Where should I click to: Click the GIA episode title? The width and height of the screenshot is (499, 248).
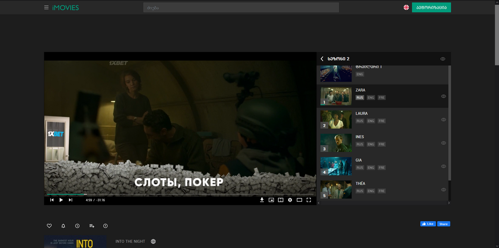[359, 160]
